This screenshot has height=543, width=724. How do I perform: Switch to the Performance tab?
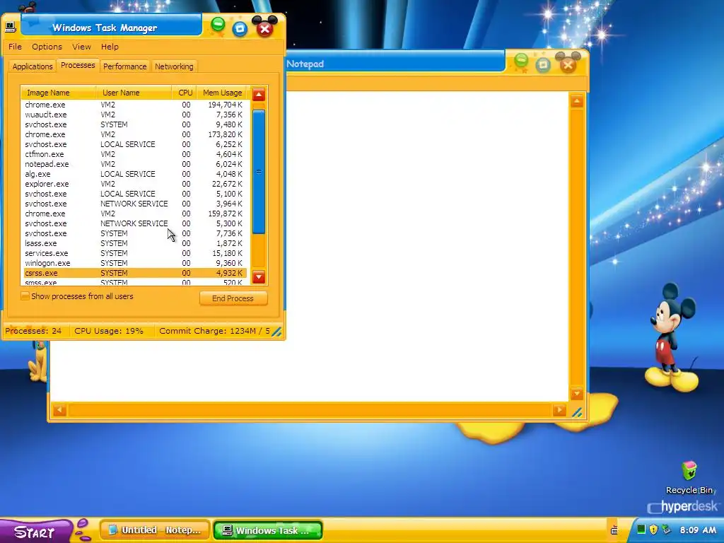[x=124, y=66]
